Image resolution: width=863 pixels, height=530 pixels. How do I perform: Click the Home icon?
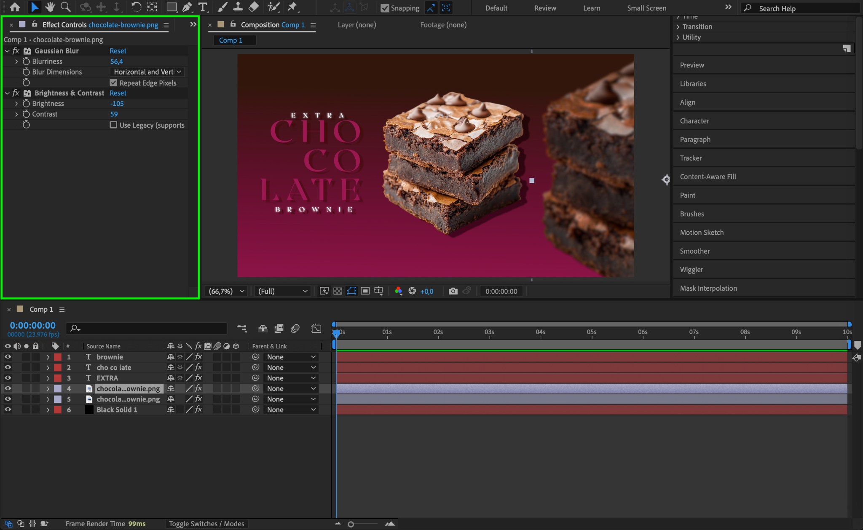tap(15, 7)
